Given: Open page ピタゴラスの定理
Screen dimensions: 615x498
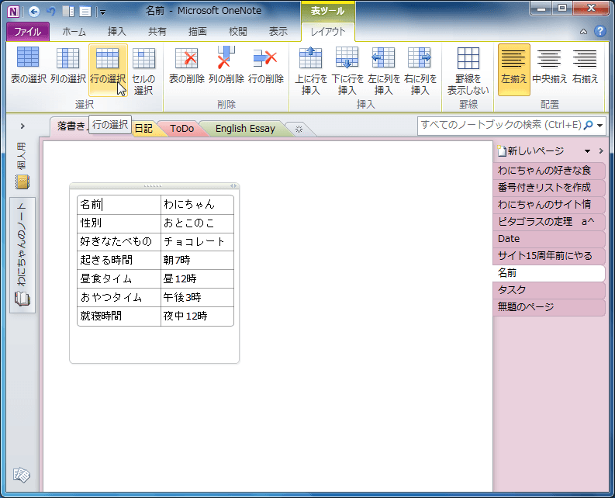Looking at the screenshot, I should pyautogui.click(x=549, y=222).
